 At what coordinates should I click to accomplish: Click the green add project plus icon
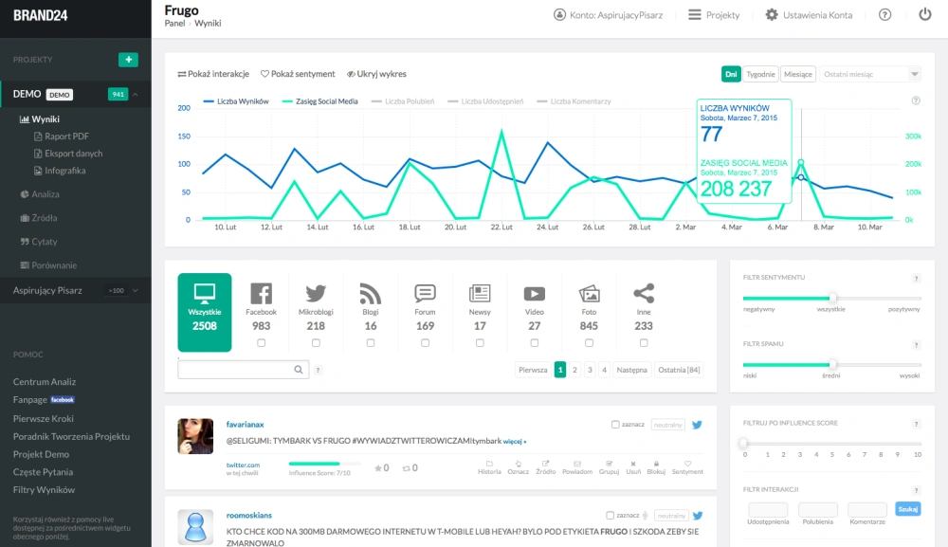pos(128,60)
